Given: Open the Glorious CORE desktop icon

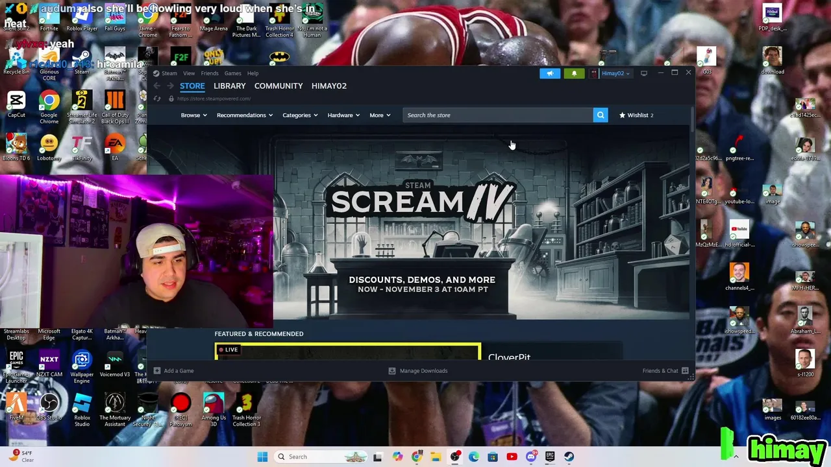Looking at the screenshot, I should click(x=49, y=64).
